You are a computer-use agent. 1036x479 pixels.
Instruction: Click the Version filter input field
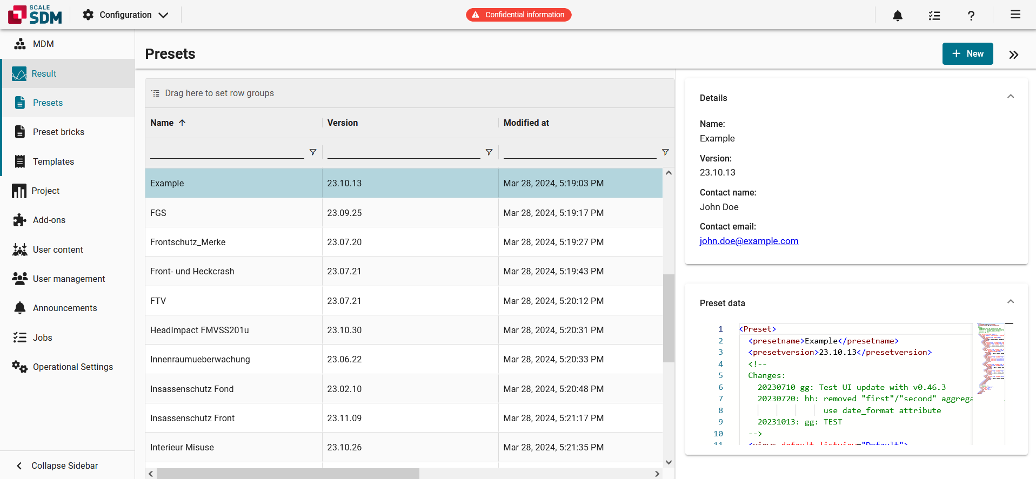pos(404,152)
